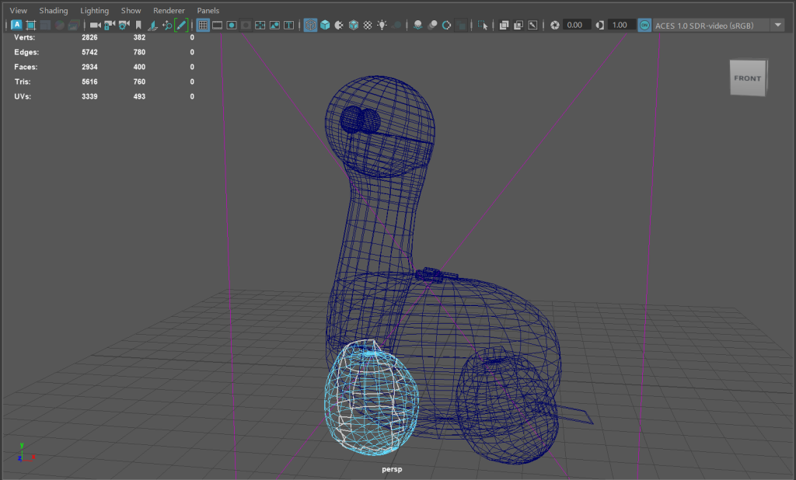Click the Isolate Select icon
The image size is (796, 480).
pyautogui.click(x=484, y=26)
